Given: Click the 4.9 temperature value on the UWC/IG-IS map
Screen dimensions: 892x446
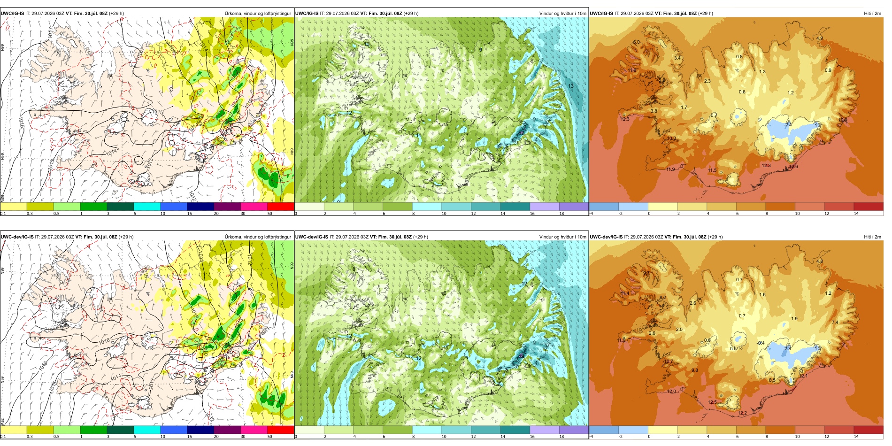Looking at the screenshot, I should pos(819,38).
